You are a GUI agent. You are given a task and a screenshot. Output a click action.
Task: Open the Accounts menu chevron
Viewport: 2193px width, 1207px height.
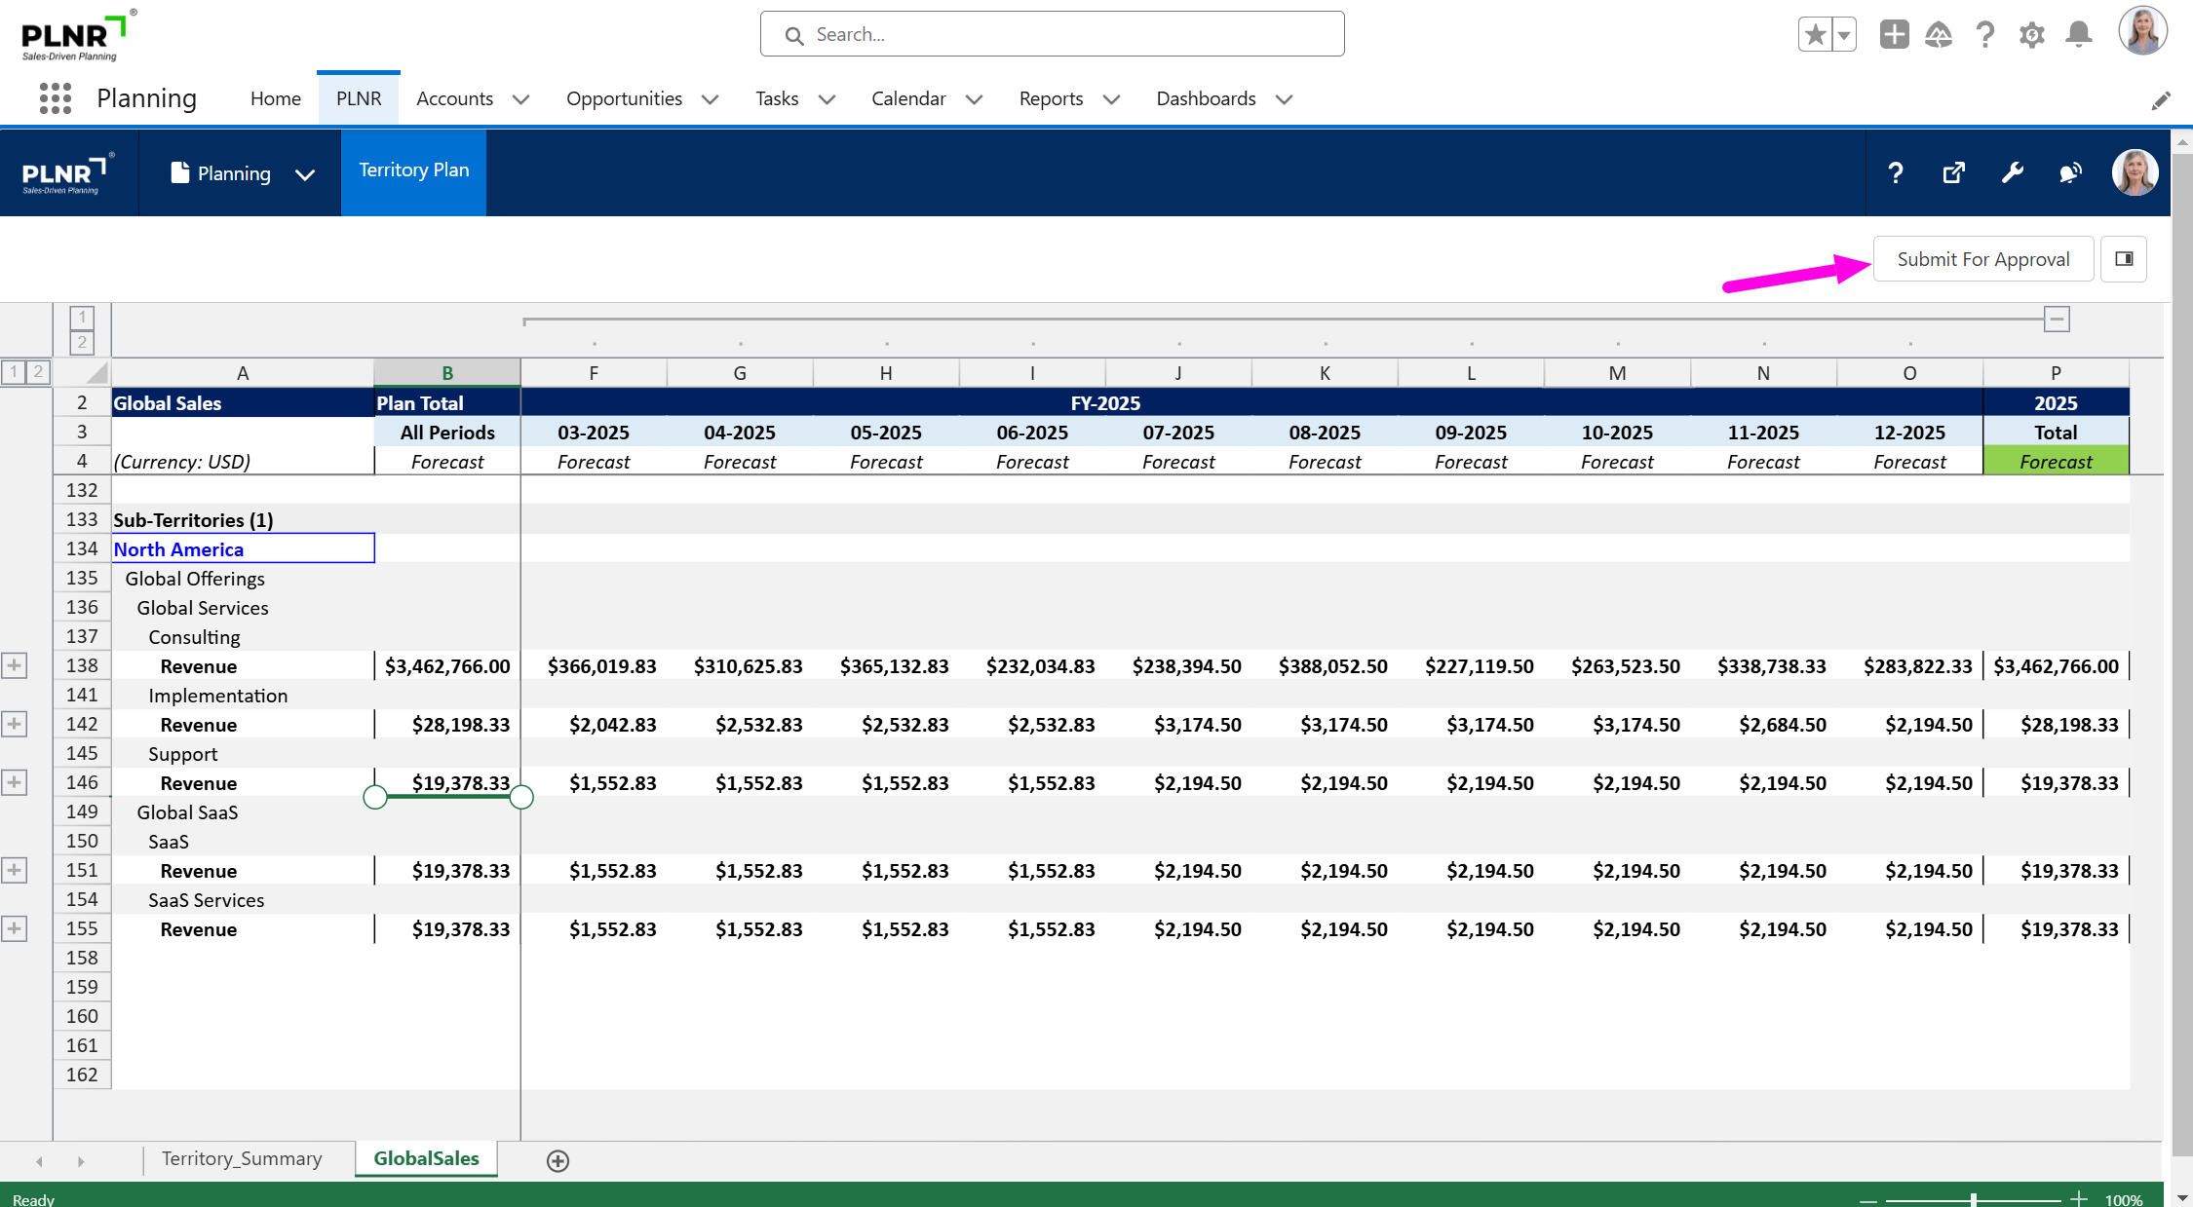520,99
